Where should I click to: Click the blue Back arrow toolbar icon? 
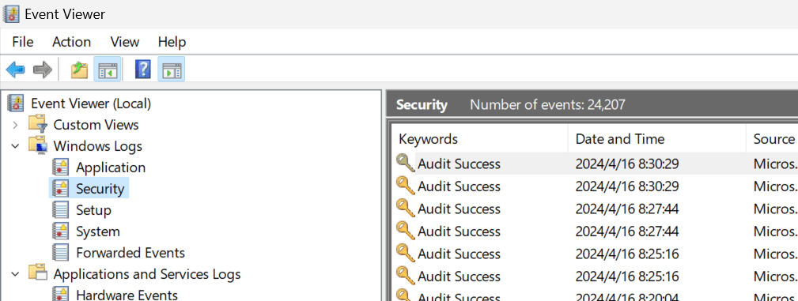tap(15, 70)
